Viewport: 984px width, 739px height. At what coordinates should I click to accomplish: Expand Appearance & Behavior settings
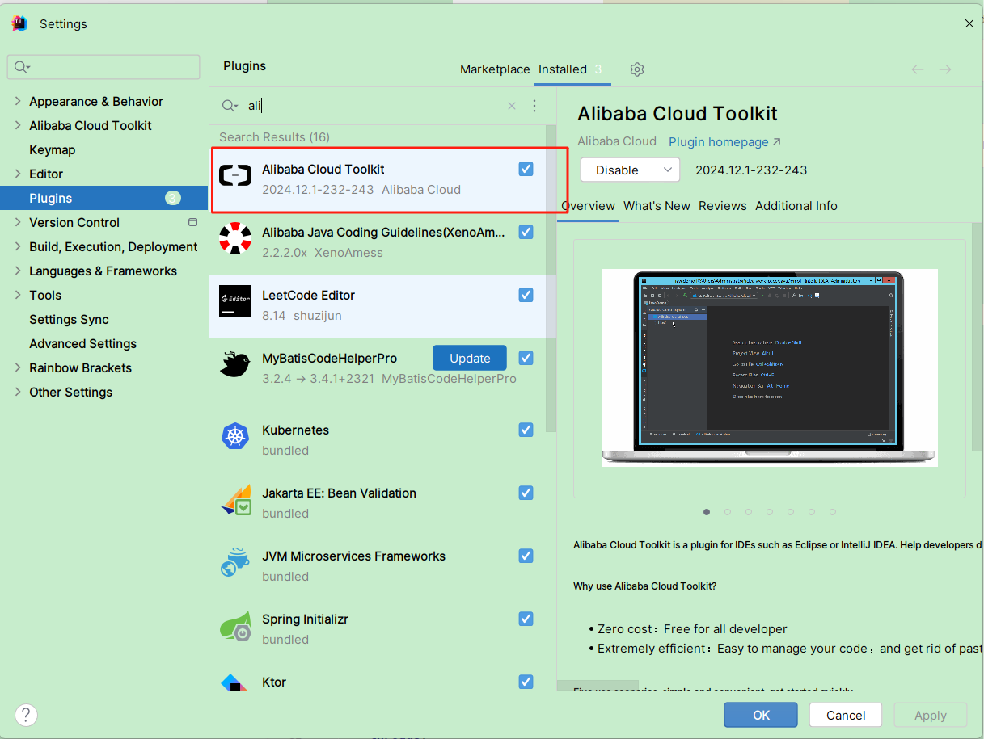pyautogui.click(x=19, y=101)
